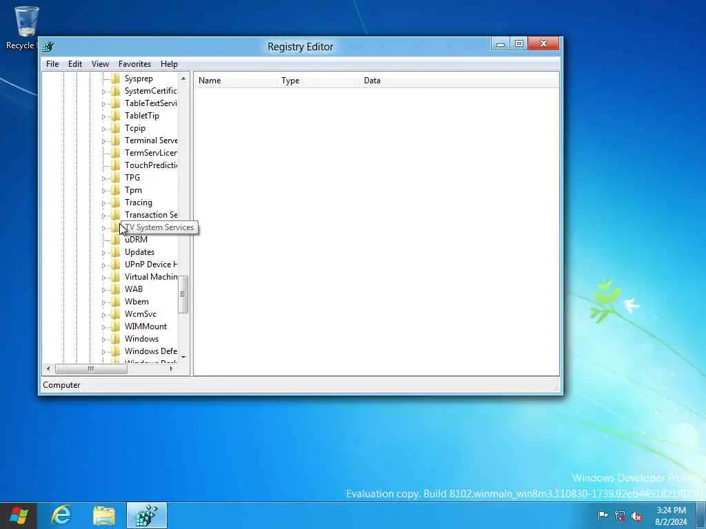
Task: Select the Tpm folder icon
Action: pos(116,190)
